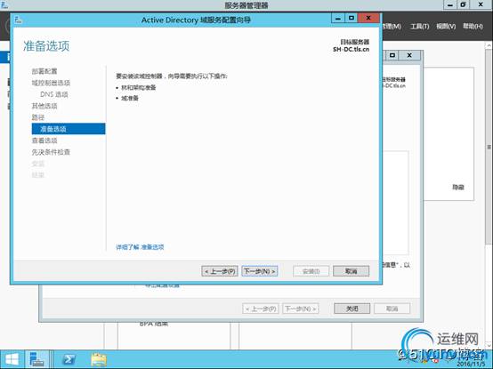Click the Windows Start button
The width and height of the screenshot is (493, 369).
[12, 359]
